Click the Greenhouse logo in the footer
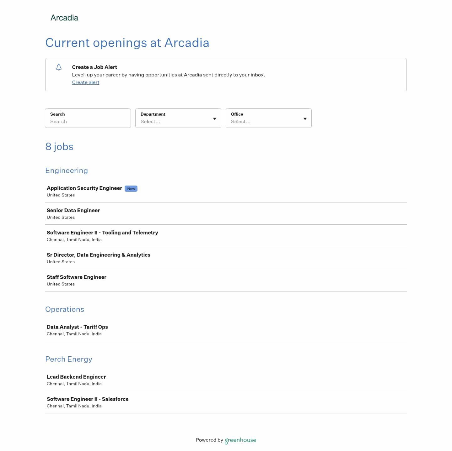Image resolution: width=452 pixels, height=451 pixels. pos(240,440)
